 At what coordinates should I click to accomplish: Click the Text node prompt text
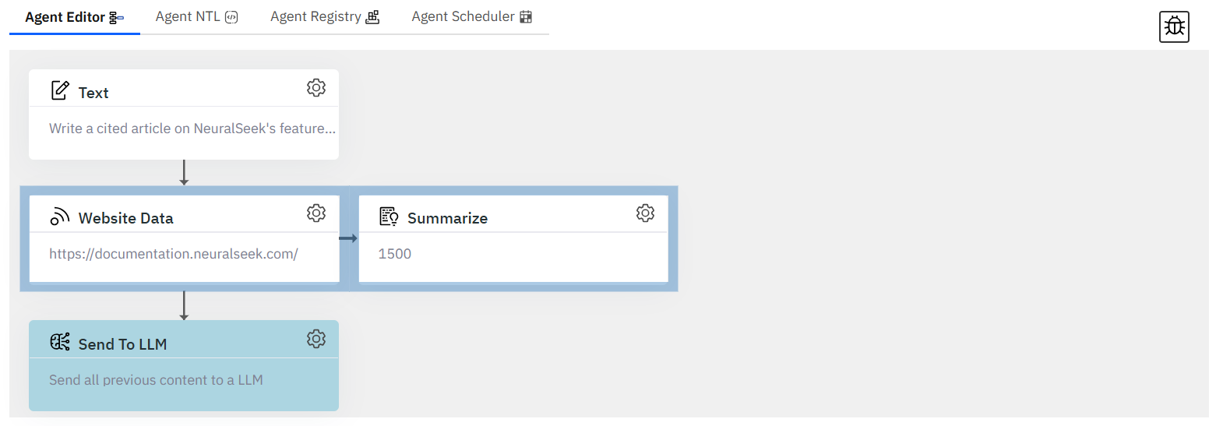192,129
